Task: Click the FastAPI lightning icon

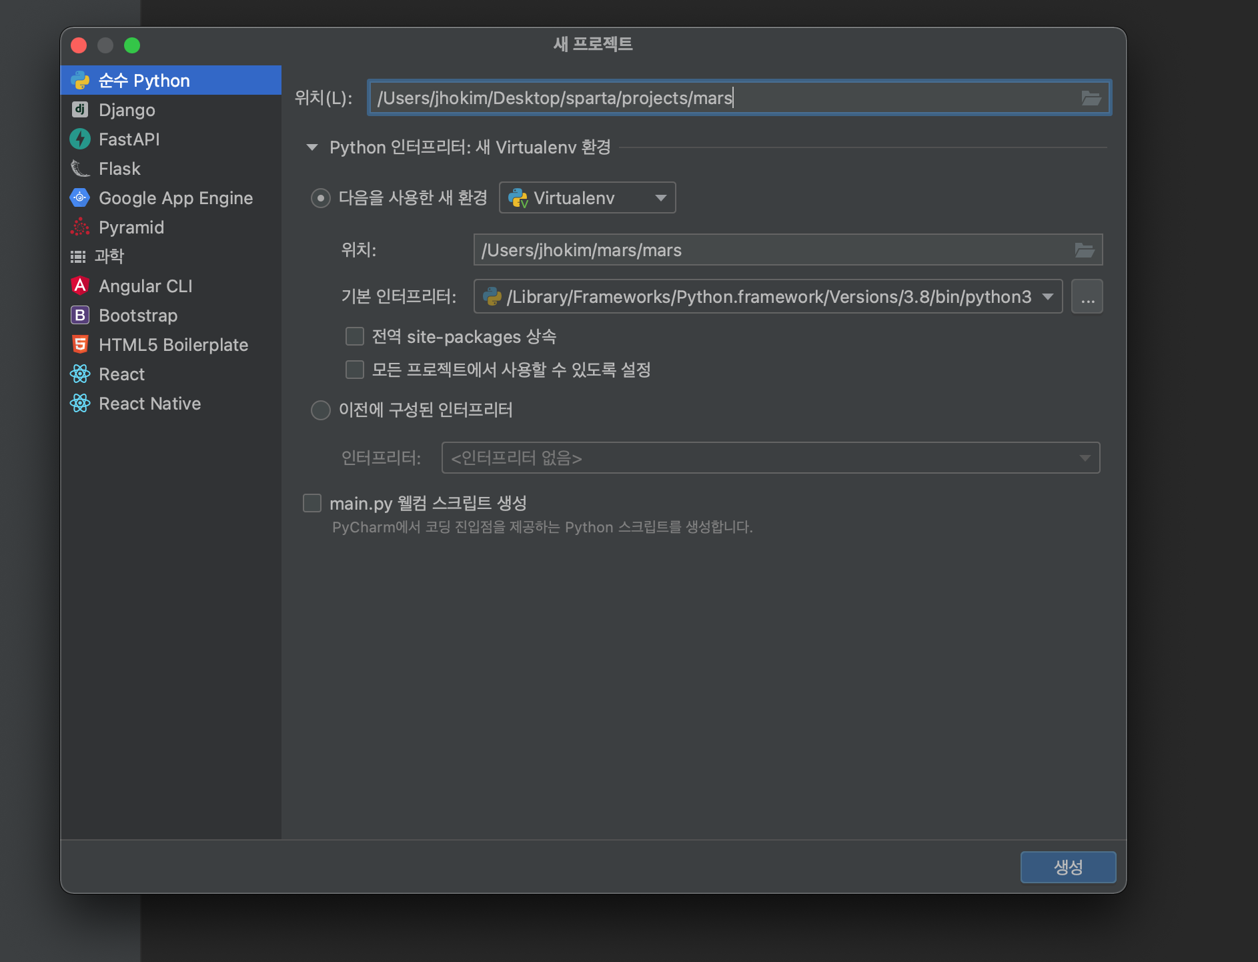Action: 80,139
